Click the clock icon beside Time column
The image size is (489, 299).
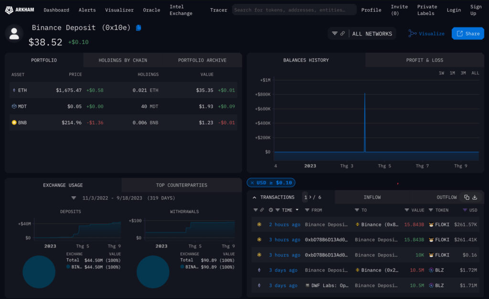coord(271,210)
